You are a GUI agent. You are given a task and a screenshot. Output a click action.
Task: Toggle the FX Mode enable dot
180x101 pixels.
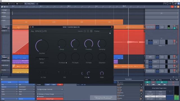(x=66, y=63)
